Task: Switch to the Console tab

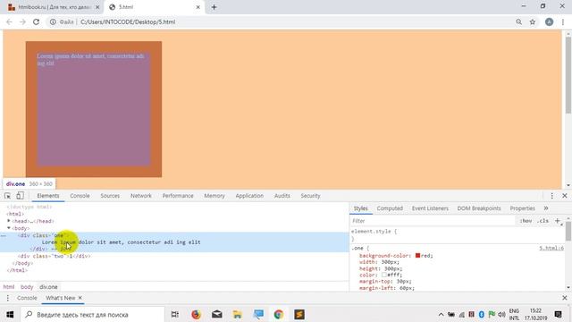Action: click(x=80, y=196)
